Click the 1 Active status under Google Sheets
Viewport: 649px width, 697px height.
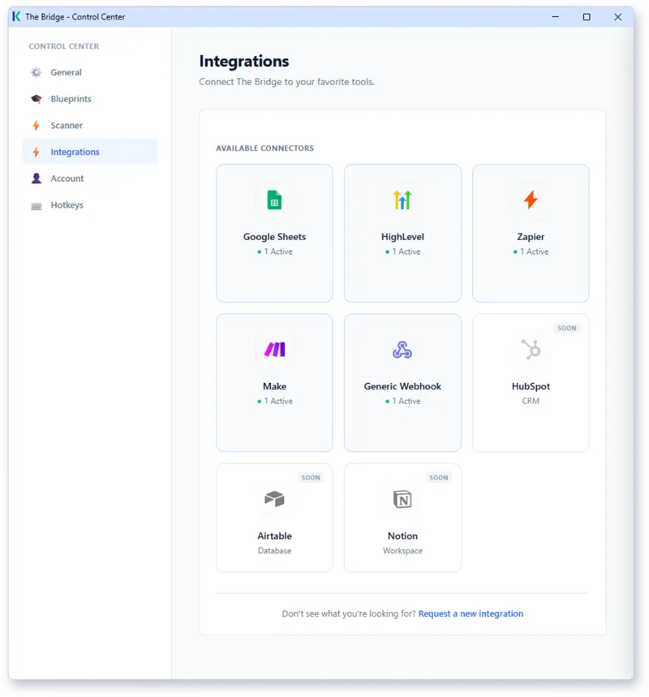pos(275,252)
